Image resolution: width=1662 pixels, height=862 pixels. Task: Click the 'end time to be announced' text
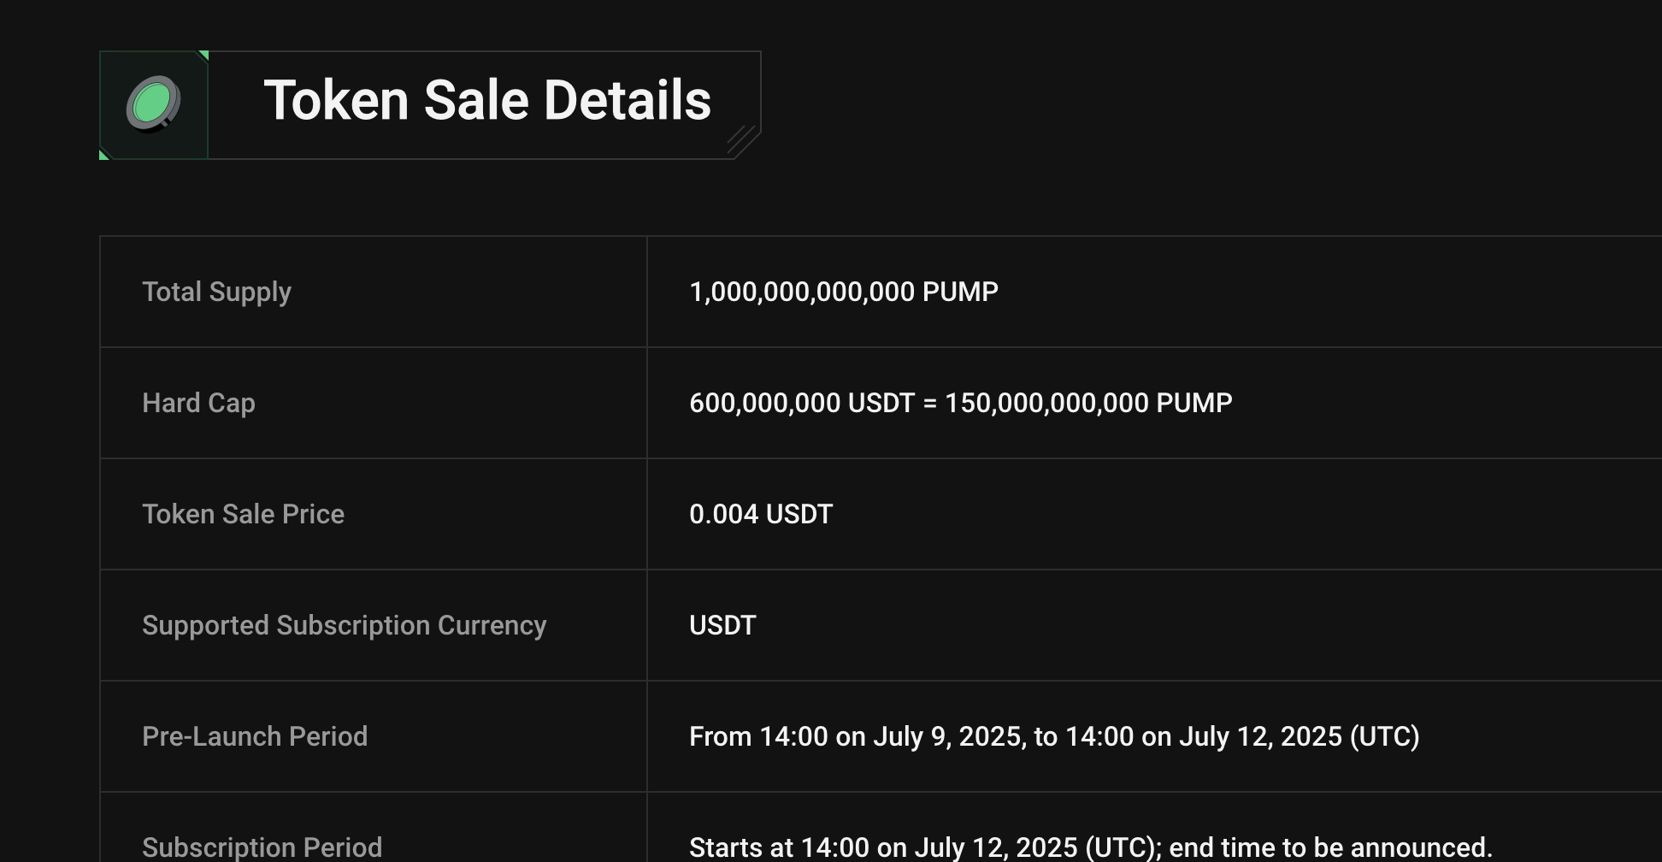click(1329, 847)
